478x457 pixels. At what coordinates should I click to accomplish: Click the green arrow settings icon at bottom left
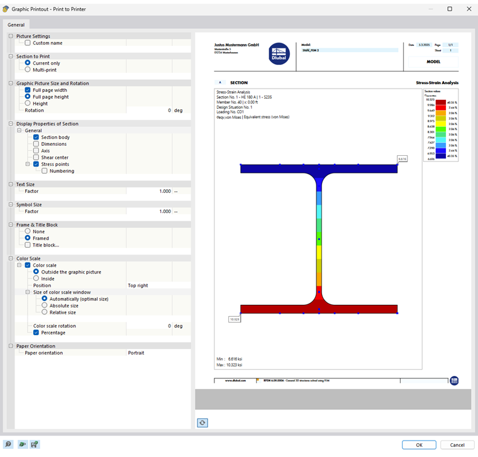point(22,444)
